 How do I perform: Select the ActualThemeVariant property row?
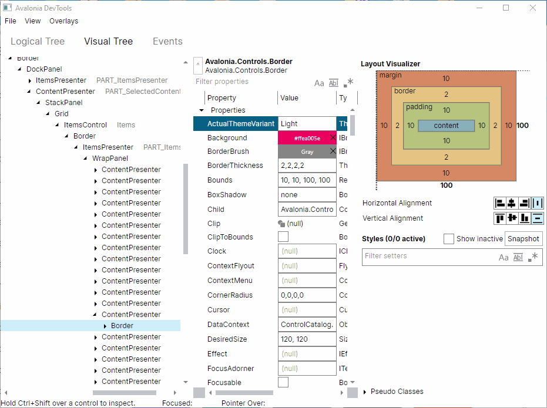click(x=270, y=124)
